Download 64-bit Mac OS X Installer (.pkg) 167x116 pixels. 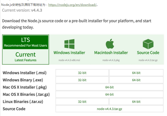click(110, 87)
